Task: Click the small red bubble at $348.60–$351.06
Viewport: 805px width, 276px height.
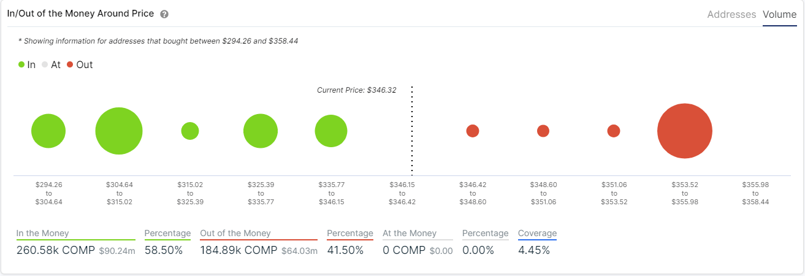Action: click(543, 131)
